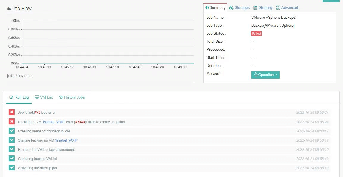Click 'Issabel_VOIP' link in 'Starting backing up' entry
343x177 pixels.
[x=66, y=140]
